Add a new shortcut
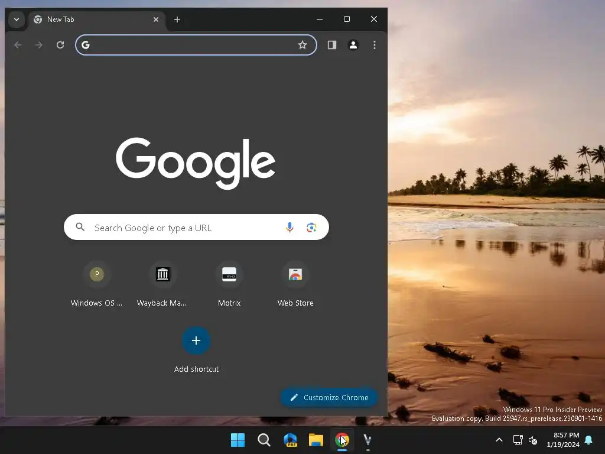The image size is (605, 454). pos(196,351)
